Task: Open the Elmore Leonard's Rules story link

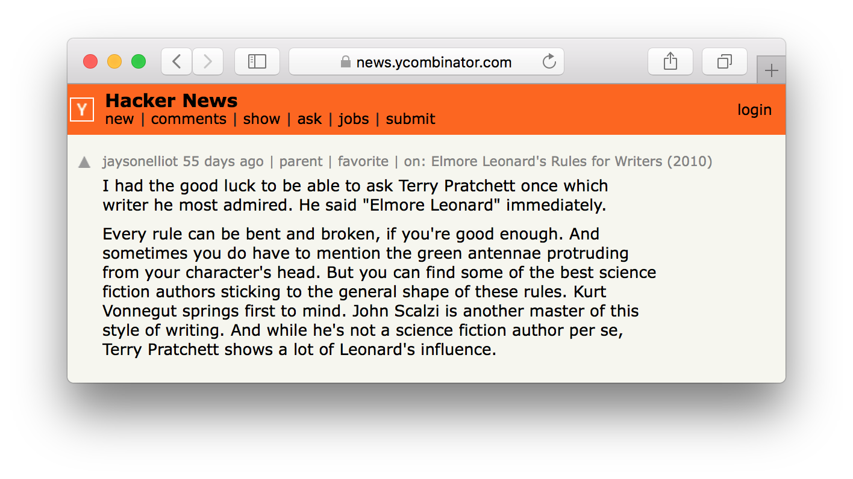Action: pyautogui.click(x=572, y=161)
